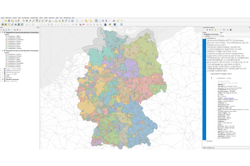
Task: Expand the (abgeleitet) result entry
Action: click(x=205, y=141)
